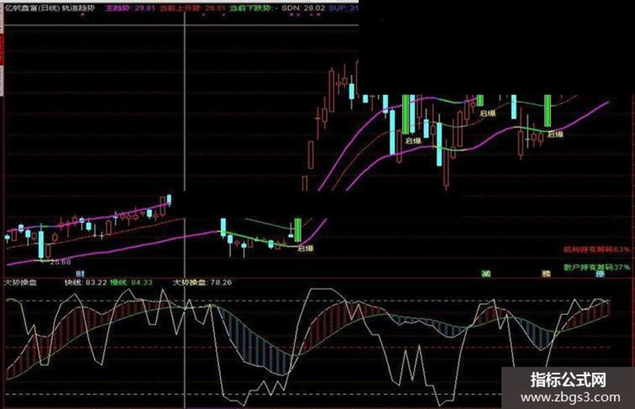This screenshot has width=635, height=409.
Task: Click the 快线: 83.22 readout
Action: pyautogui.click(x=86, y=282)
